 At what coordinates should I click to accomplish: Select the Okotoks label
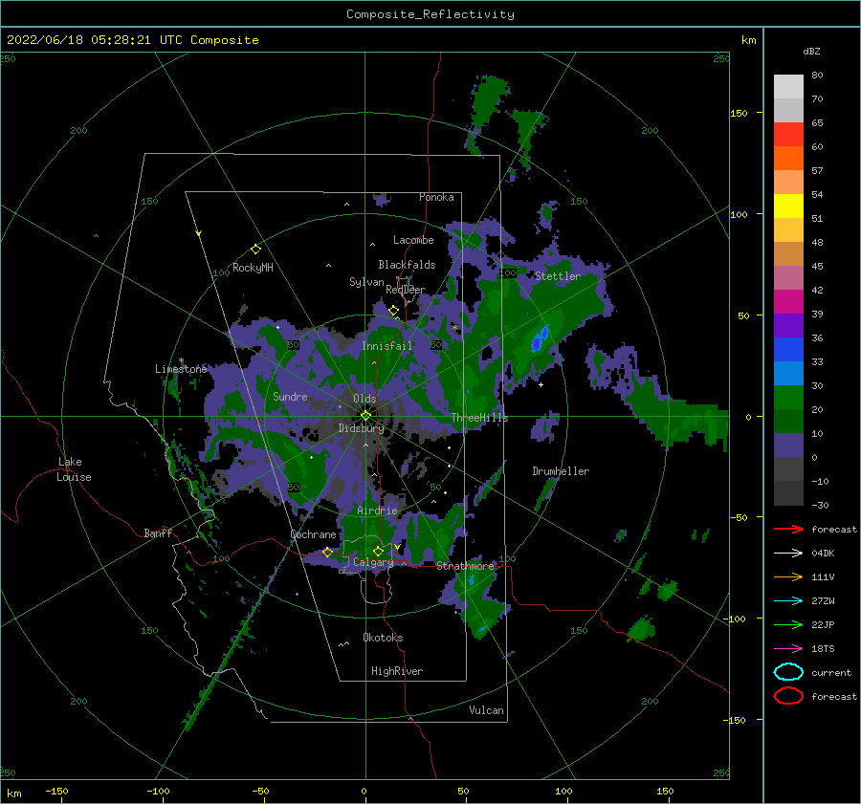[383, 638]
